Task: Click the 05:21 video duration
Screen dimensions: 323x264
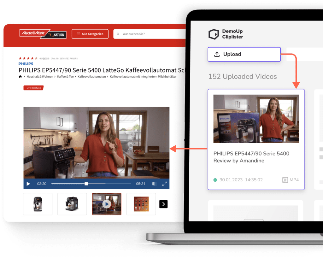Action: (140, 184)
